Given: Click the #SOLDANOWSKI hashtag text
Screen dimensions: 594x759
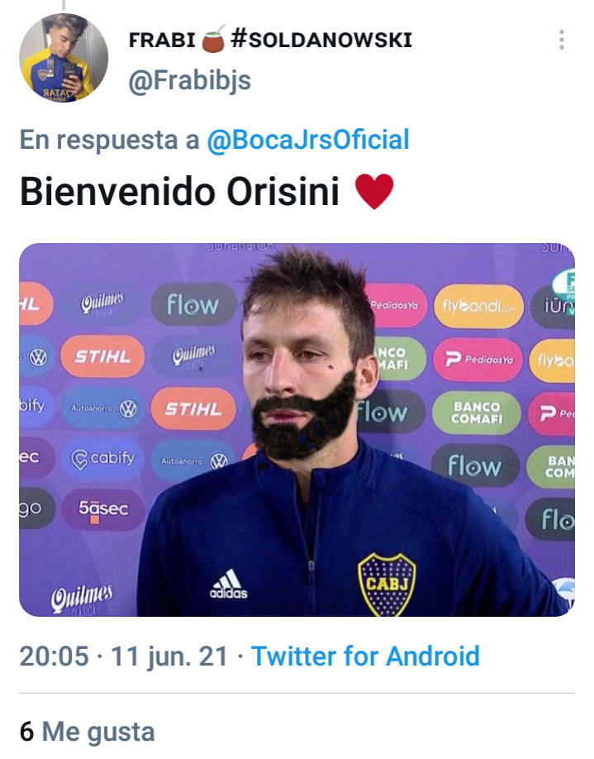Looking at the screenshot, I should 321,39.
